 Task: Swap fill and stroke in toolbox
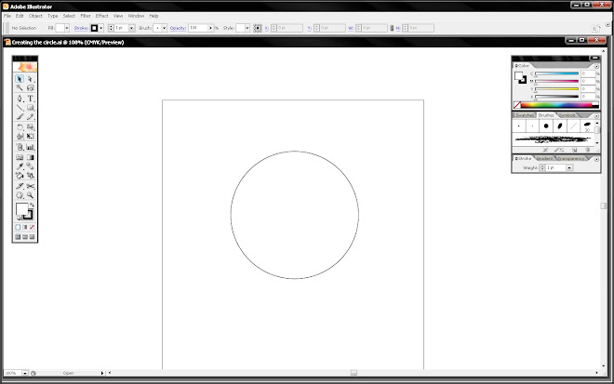[x=32, y=205]
